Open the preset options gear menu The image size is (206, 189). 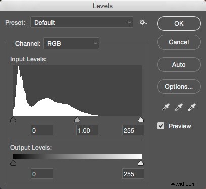coord(143,22)
